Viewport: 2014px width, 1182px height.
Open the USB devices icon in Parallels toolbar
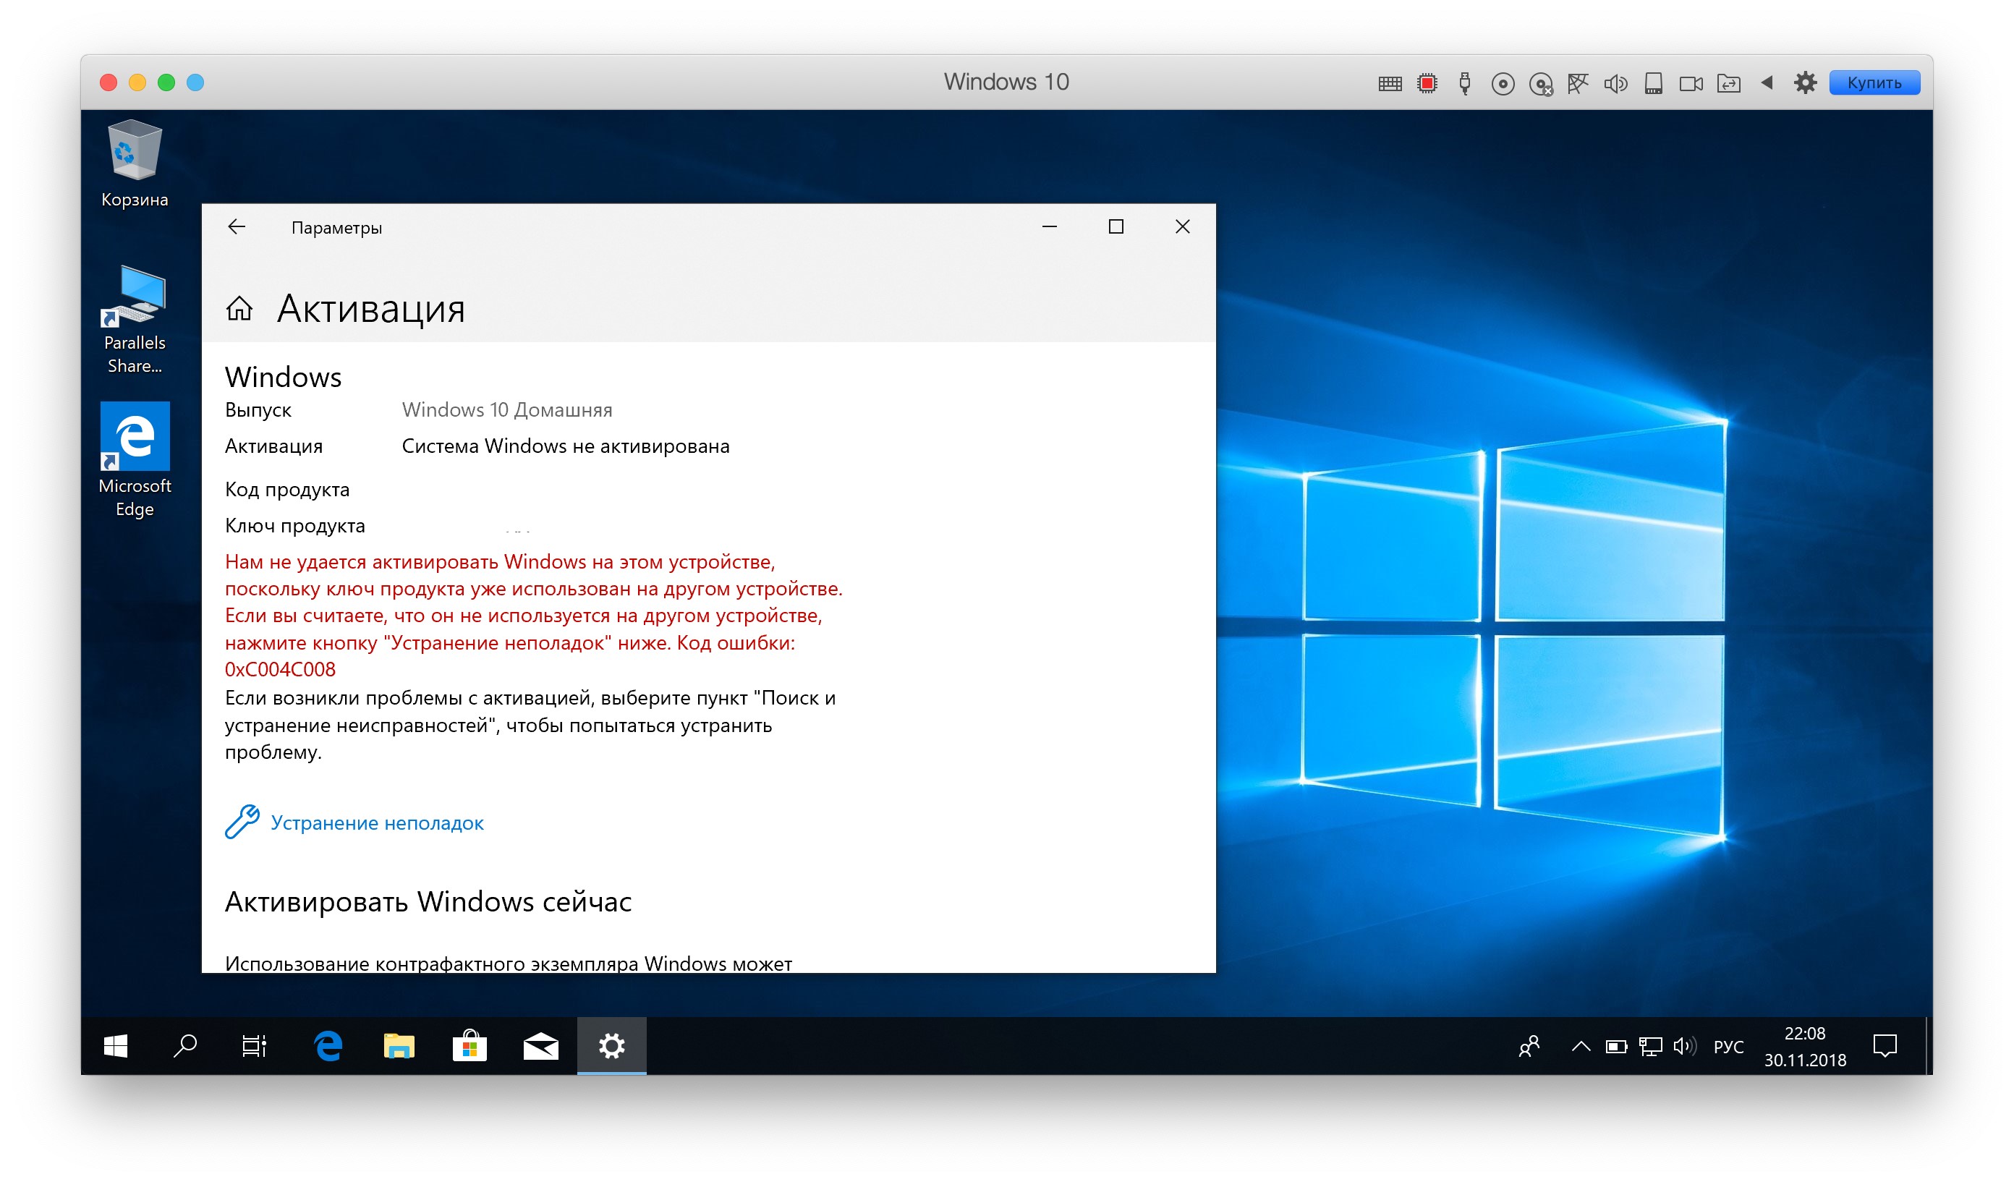[x=1464, y=83]
